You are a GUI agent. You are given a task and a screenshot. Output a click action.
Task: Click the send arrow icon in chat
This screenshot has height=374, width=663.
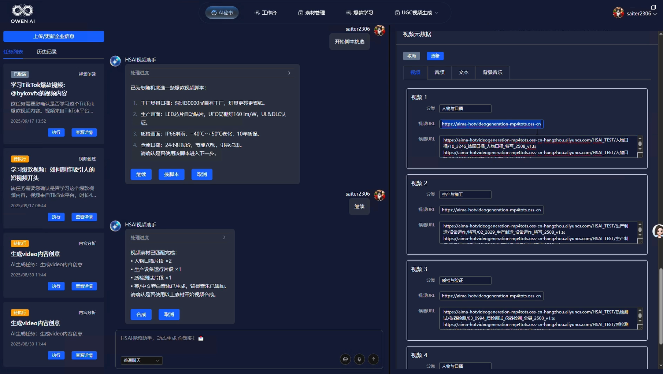coord(373,359)
